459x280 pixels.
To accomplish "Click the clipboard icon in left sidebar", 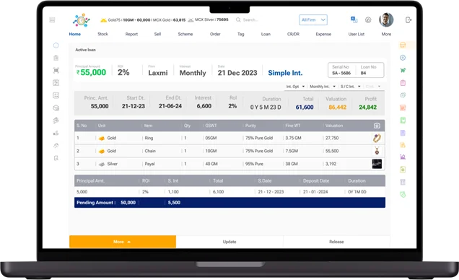I will [56, 58].
